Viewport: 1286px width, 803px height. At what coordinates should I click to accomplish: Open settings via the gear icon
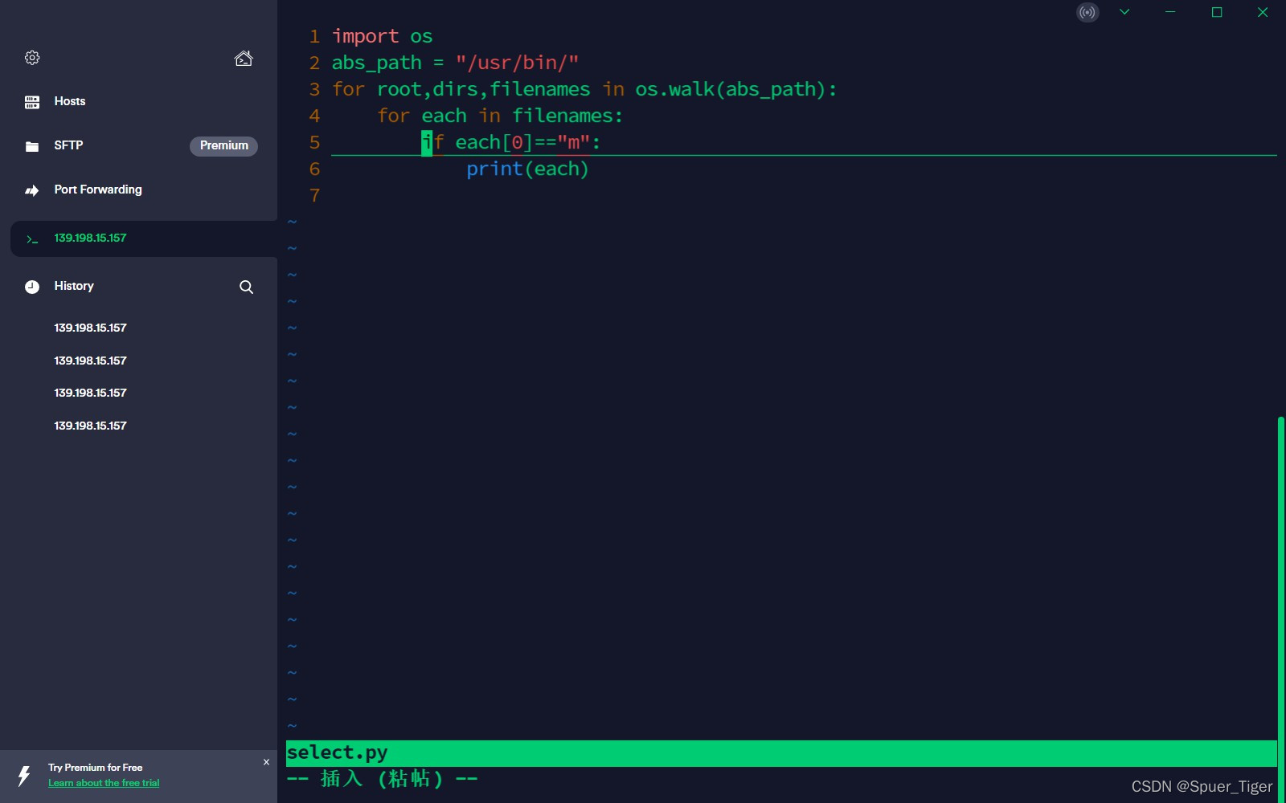pos(32,58)
